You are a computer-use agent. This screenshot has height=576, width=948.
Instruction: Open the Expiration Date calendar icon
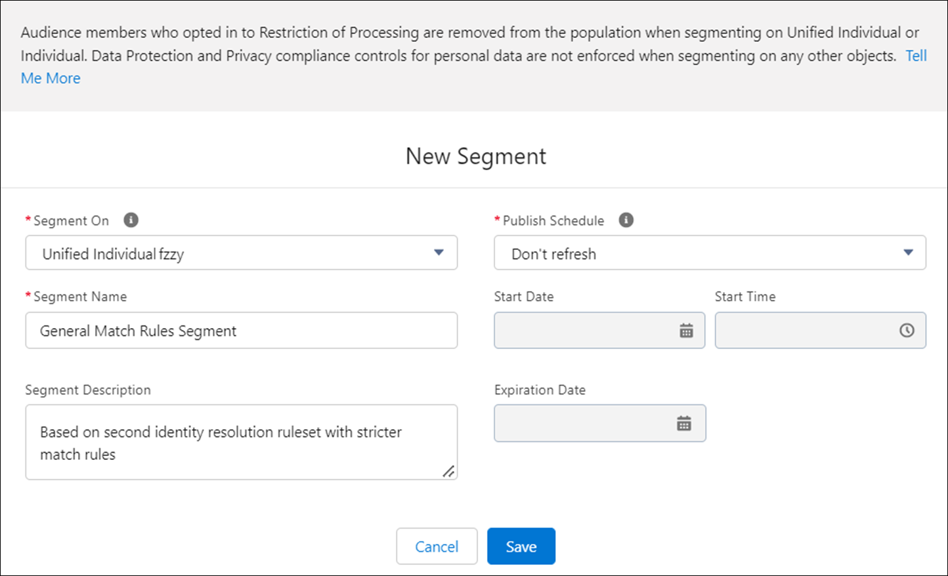click(684, 423)
